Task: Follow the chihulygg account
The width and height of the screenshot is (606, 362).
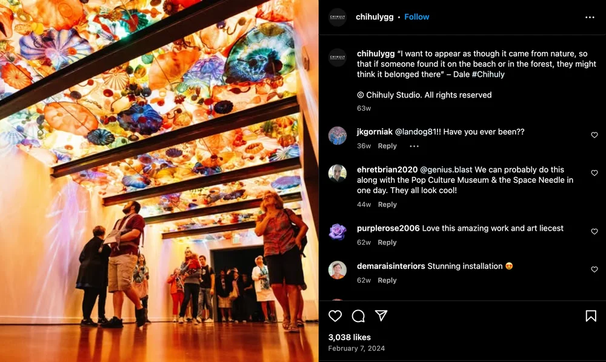Action: coord(417,17)
